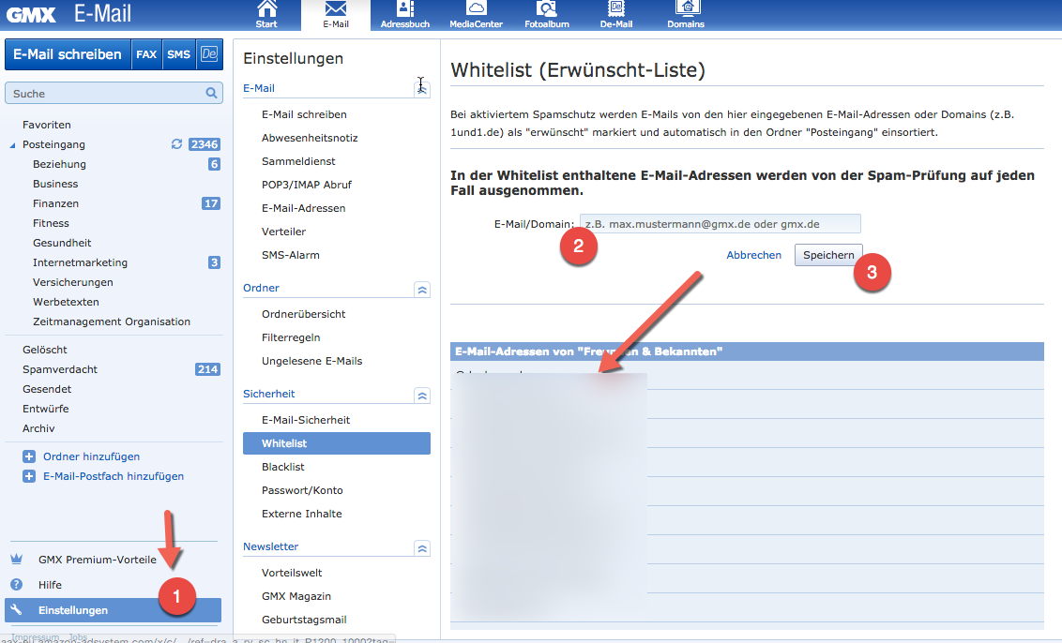1062x643 pixels.
Task: Open POP3/IMAP Abruf settings
Action: tap(306, 184)
